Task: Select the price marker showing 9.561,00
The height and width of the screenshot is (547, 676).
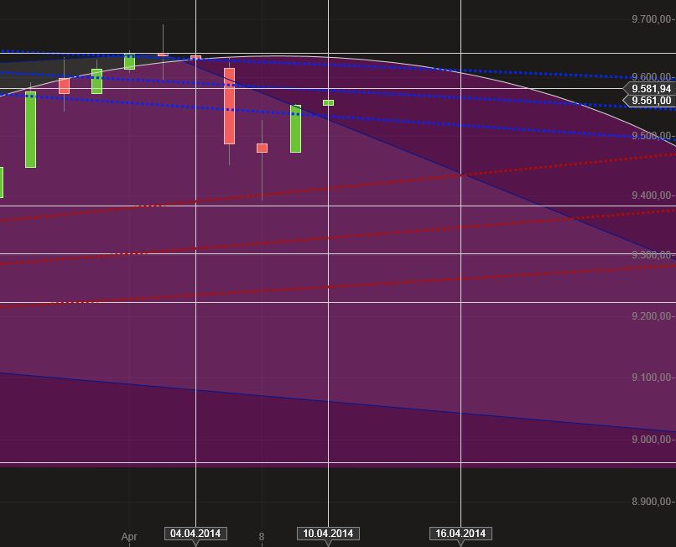Action: pos(650,100)
